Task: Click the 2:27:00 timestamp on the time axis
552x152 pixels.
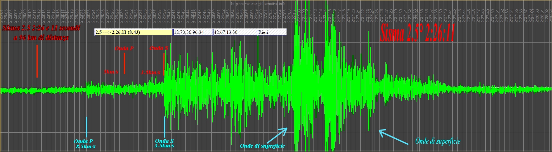Action: 261,15
